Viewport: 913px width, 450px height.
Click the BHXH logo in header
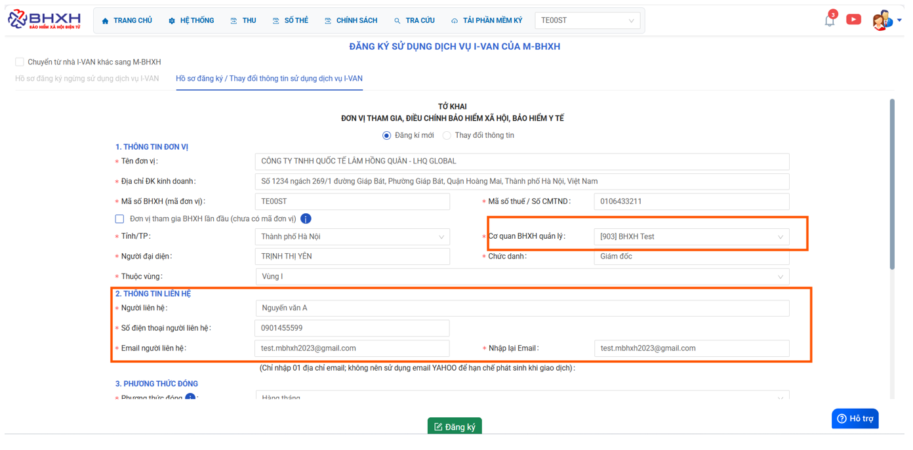(x=44, y=20)
